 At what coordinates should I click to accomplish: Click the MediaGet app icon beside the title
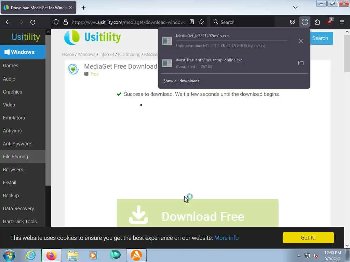pyautogui.click(x=73, y=69)
